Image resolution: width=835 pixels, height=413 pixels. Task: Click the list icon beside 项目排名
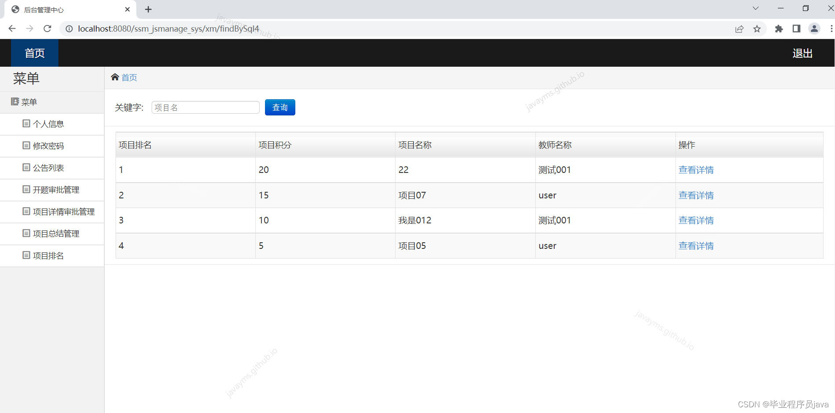tap(26, 255)
